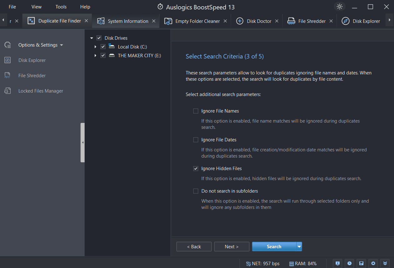Image resolution: width=394 pixels, height=268 pixels.
Task: Uncheck the Ignore Hidden Files option
Action: [196, 169]
